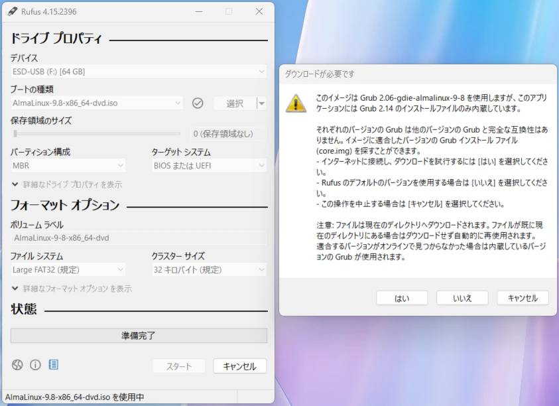Viewport: 559px width, 406px height.
Task: Click the Rufus USB title bar icon
Action: tap(13, 11)
